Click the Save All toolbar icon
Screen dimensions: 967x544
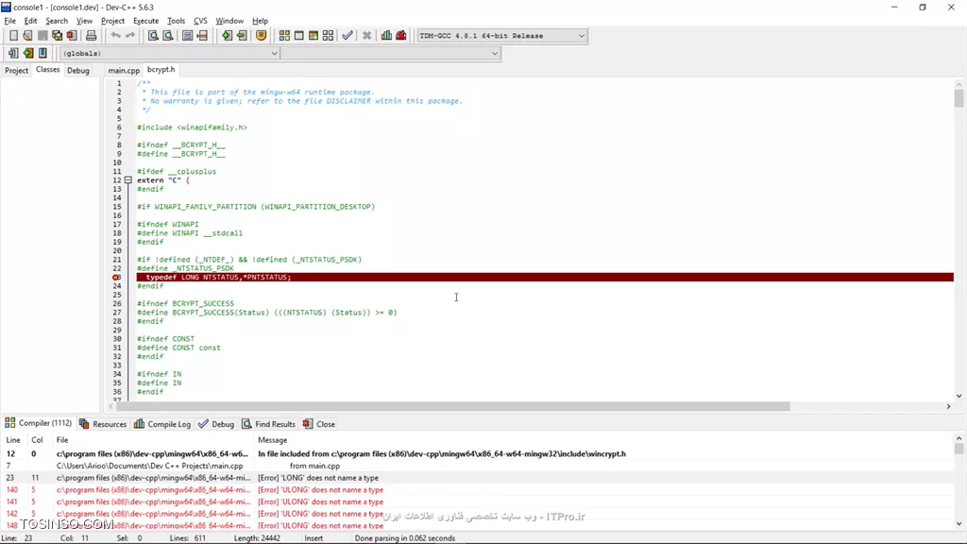pos(58,36)
